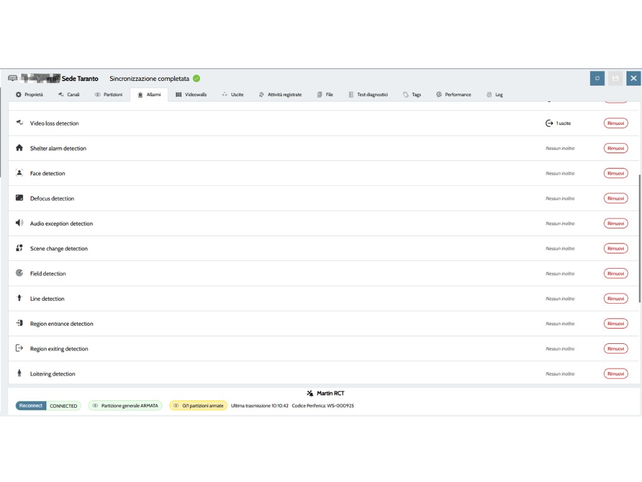Image resolution: width=642 pixels, height=482 pixels.
Task: Click the 1 uscite forwarding label
Action: click(x=564, y=123)
